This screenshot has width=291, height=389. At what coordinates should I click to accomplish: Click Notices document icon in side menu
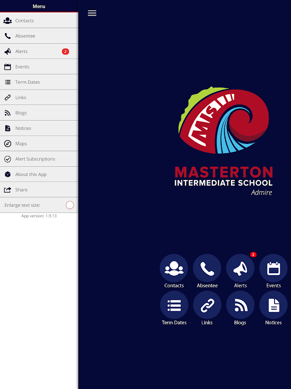click(8, 128)
